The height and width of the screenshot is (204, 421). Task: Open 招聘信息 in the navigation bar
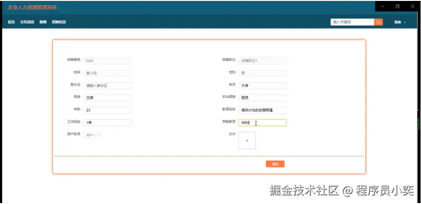click(59, 22)
